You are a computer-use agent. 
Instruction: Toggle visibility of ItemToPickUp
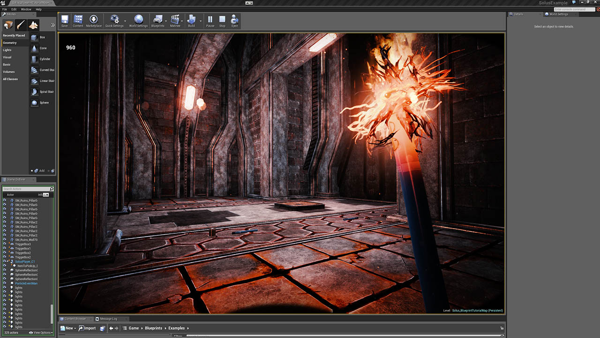[5, 266]
